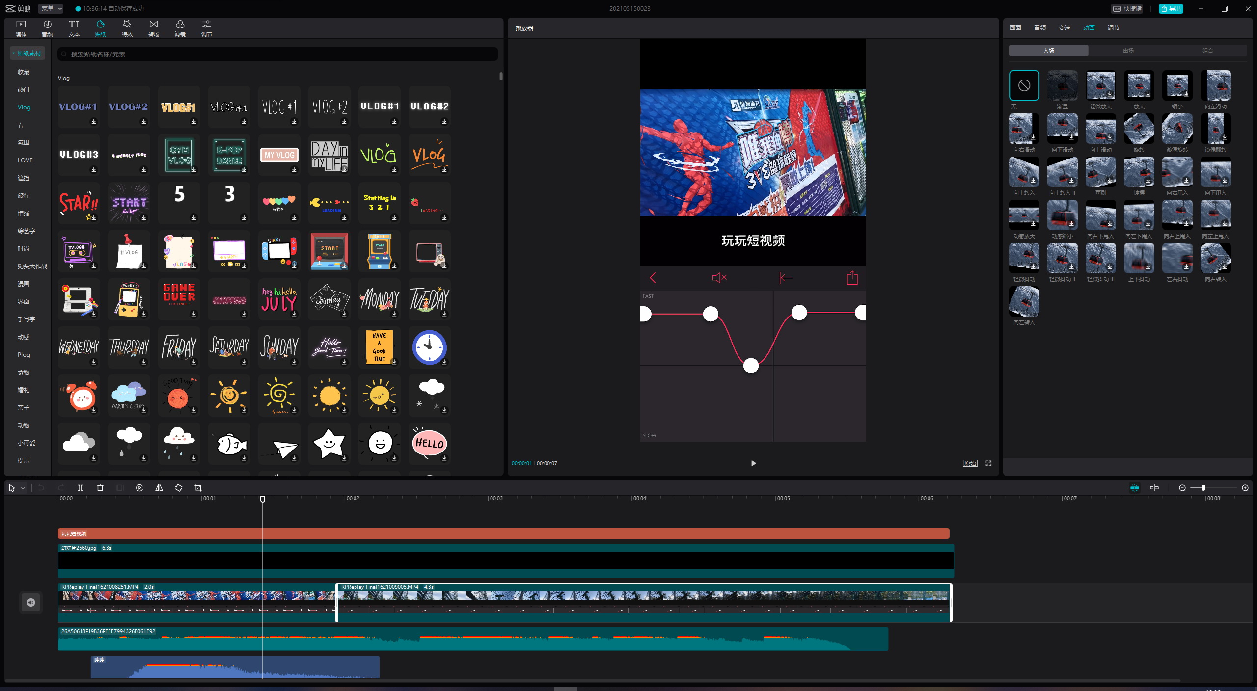This screenshot has height=691, width=1257.
Task: Open the 特效 effects panel
Action: click(x=127, y=28)
